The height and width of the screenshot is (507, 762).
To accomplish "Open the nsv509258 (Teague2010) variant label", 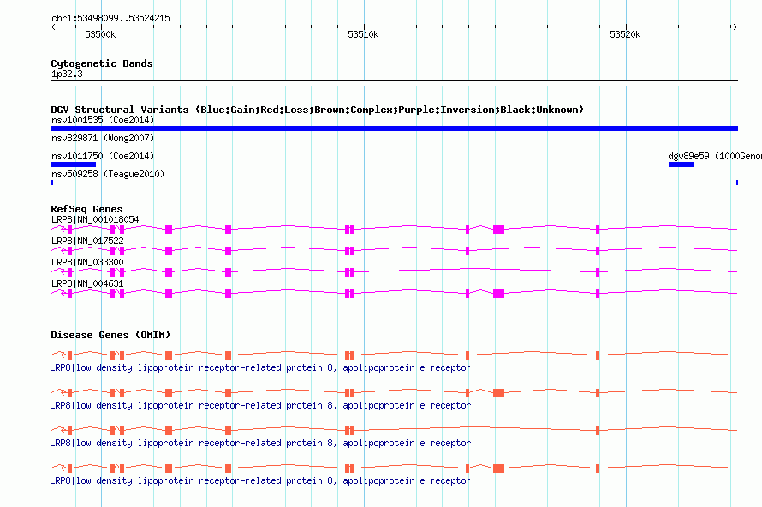I will click(x=108, y=174).
